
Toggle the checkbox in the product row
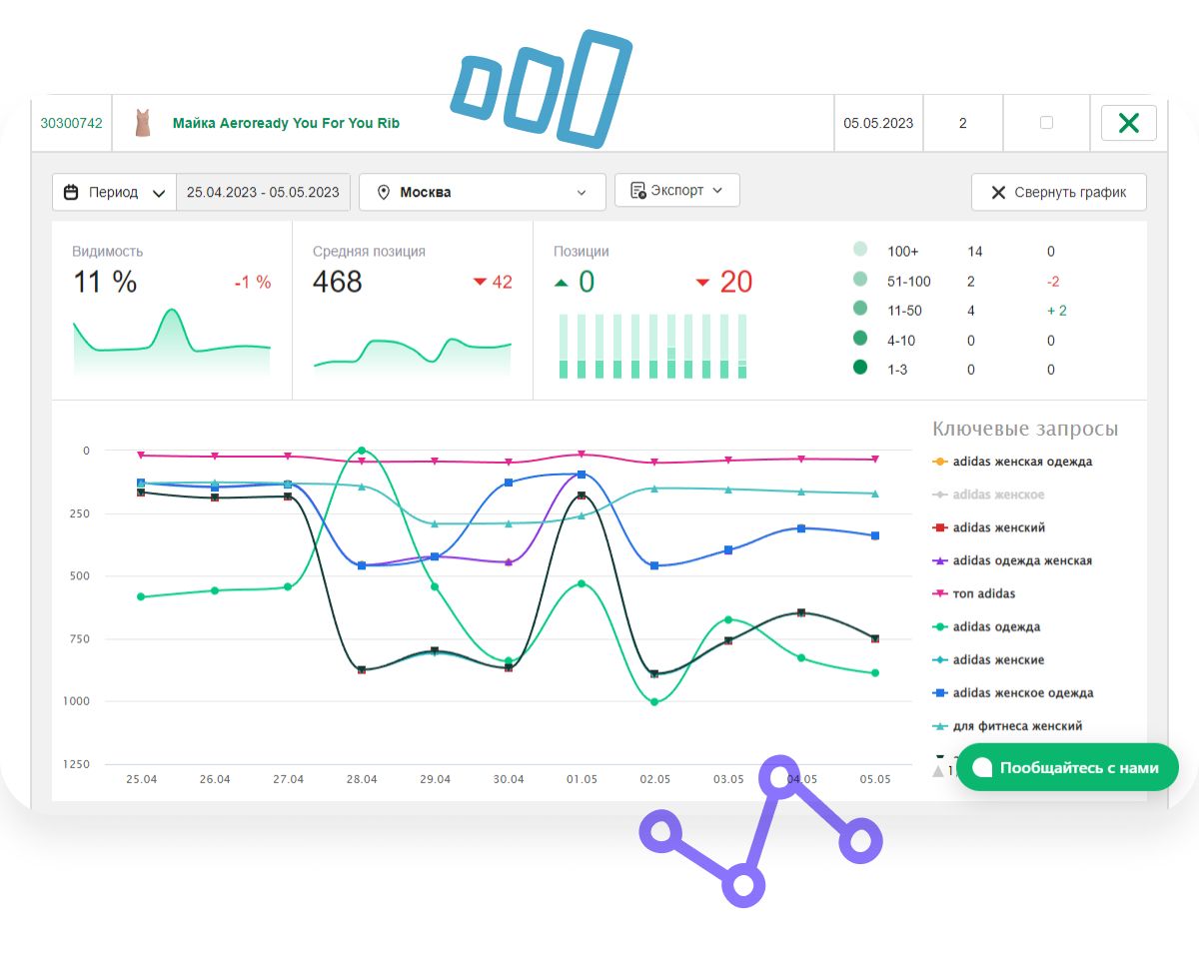coord(1046,123)
